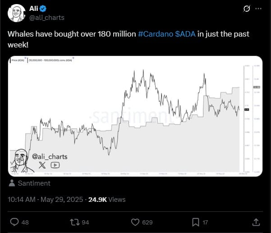Click the share upload arrow icon
The image size is (271, 233).
256,222
